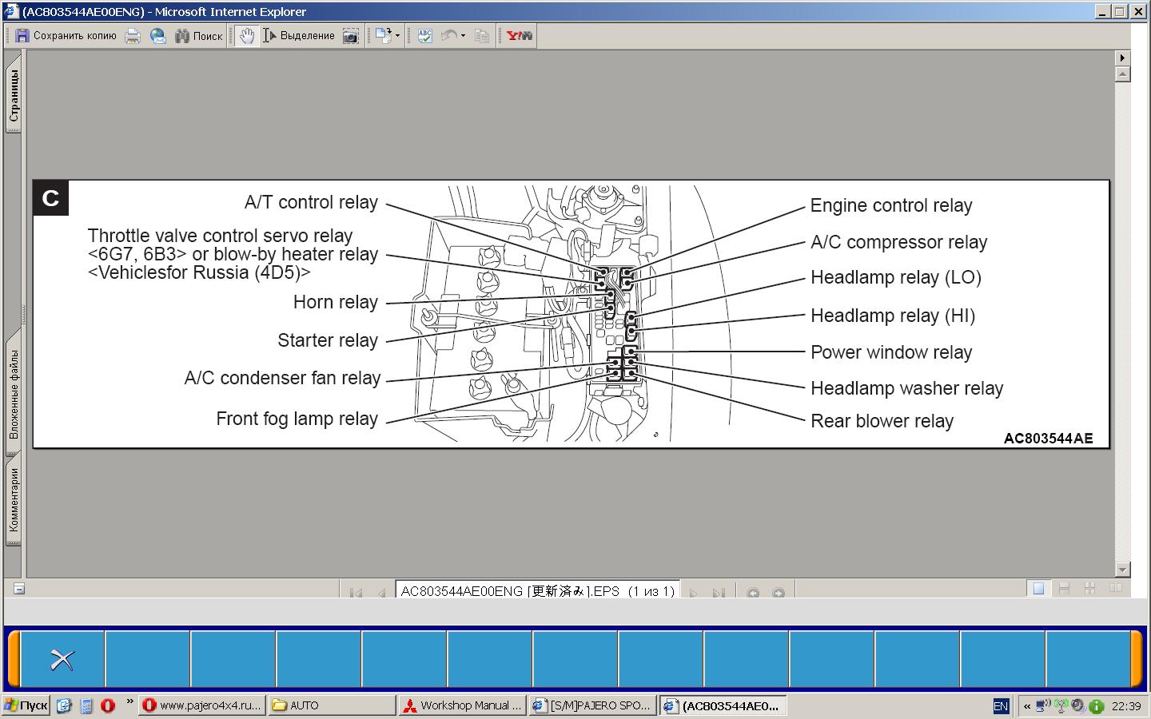Viewport: 1151px width, 719px height.
Task: Click the Yahoo search toolbar icon
Action: tap(519, 36)
